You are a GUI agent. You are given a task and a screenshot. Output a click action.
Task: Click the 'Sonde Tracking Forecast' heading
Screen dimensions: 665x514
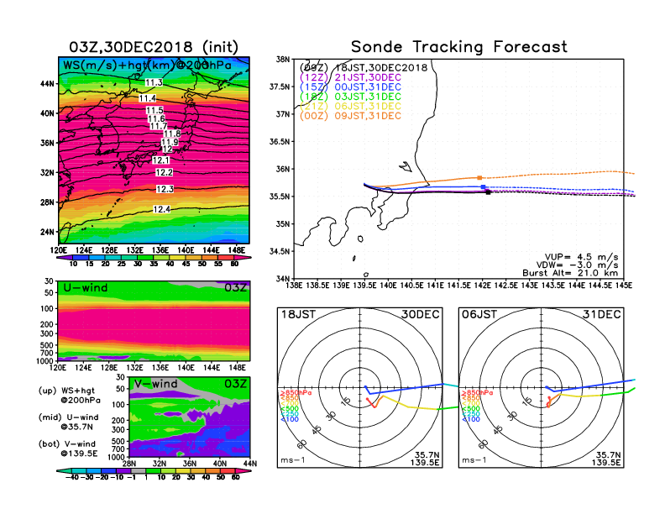[x=459, y=47]
